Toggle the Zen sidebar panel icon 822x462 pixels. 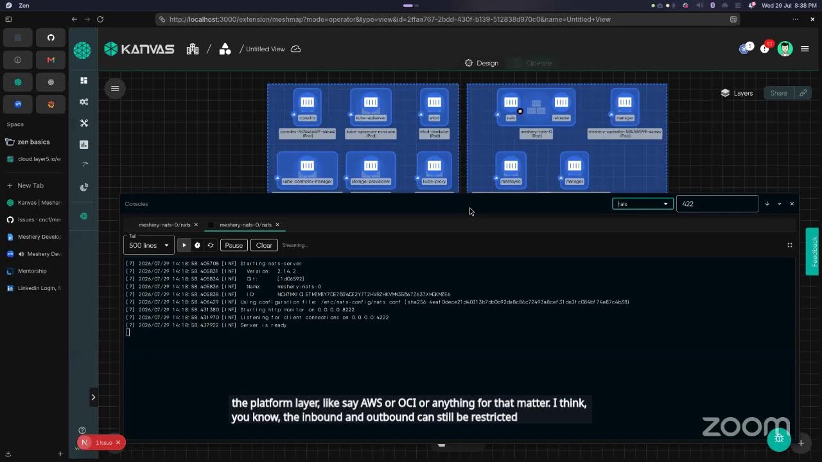[8, 19]
